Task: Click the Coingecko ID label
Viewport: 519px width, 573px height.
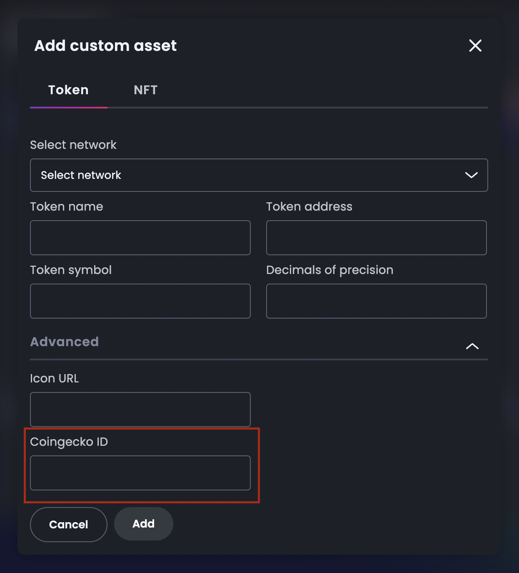Action: point(69,442)
